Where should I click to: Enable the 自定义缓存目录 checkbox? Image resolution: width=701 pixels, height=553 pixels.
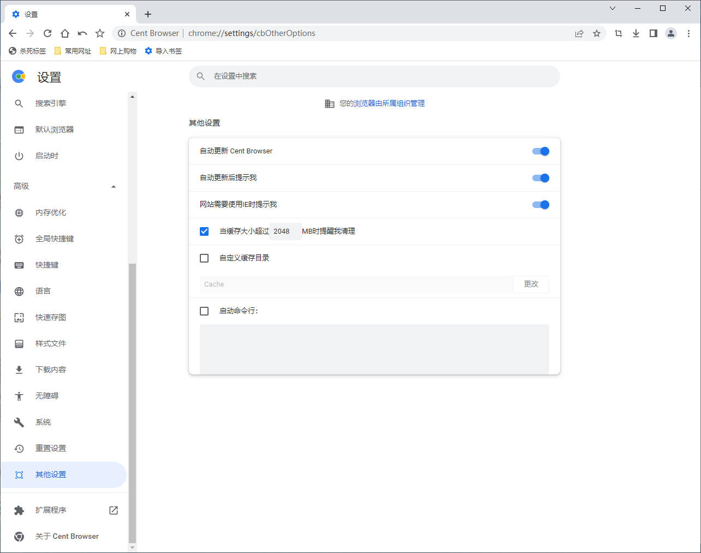[x=204, y=258]
